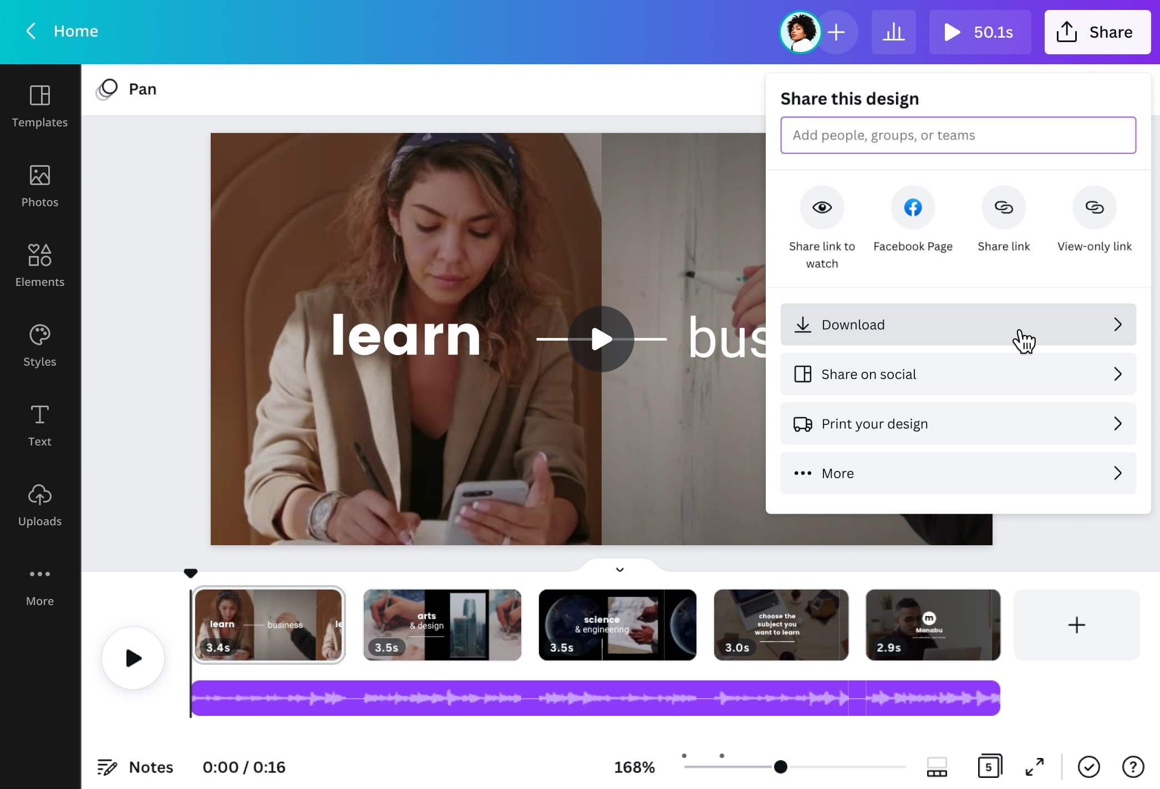Enter fullscreen presentation mode
Screen dimensions: 1160x789
(1034, 767)
